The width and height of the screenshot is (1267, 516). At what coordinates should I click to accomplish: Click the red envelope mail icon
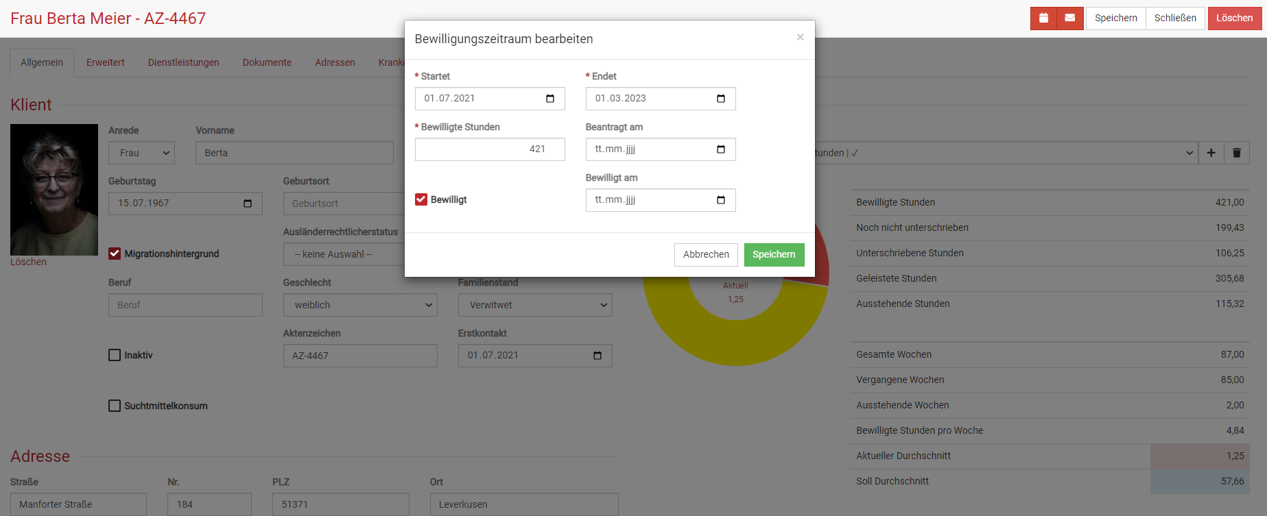pos(1069,19)
